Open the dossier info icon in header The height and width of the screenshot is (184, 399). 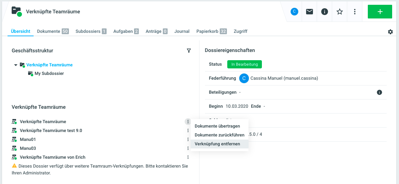[325, 12]
